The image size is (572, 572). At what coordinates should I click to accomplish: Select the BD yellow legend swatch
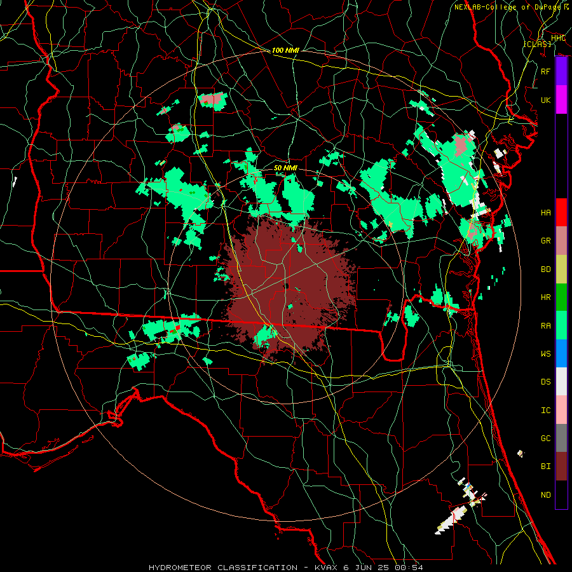(561, 269)
